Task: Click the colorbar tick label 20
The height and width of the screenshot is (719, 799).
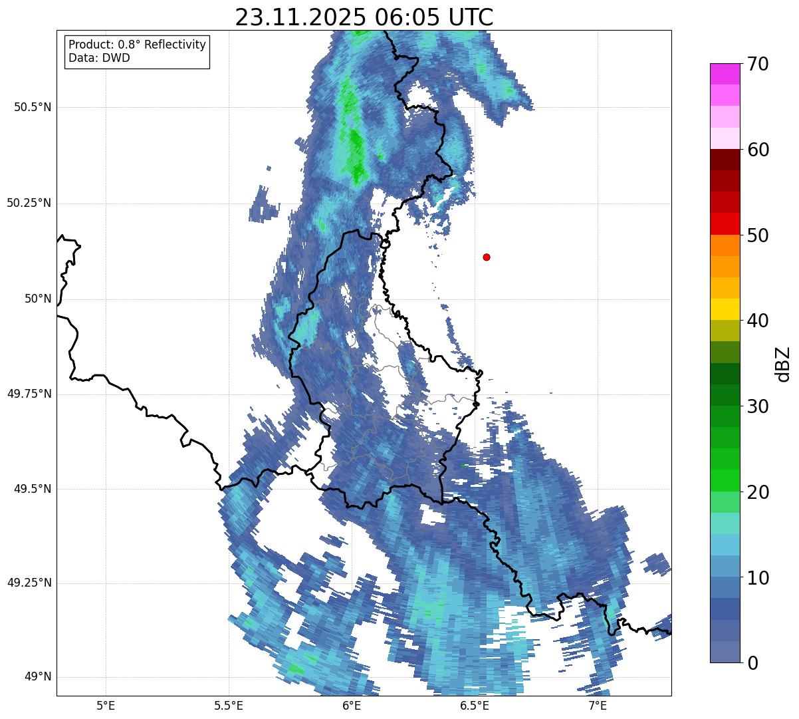Action: coord(758,492)
